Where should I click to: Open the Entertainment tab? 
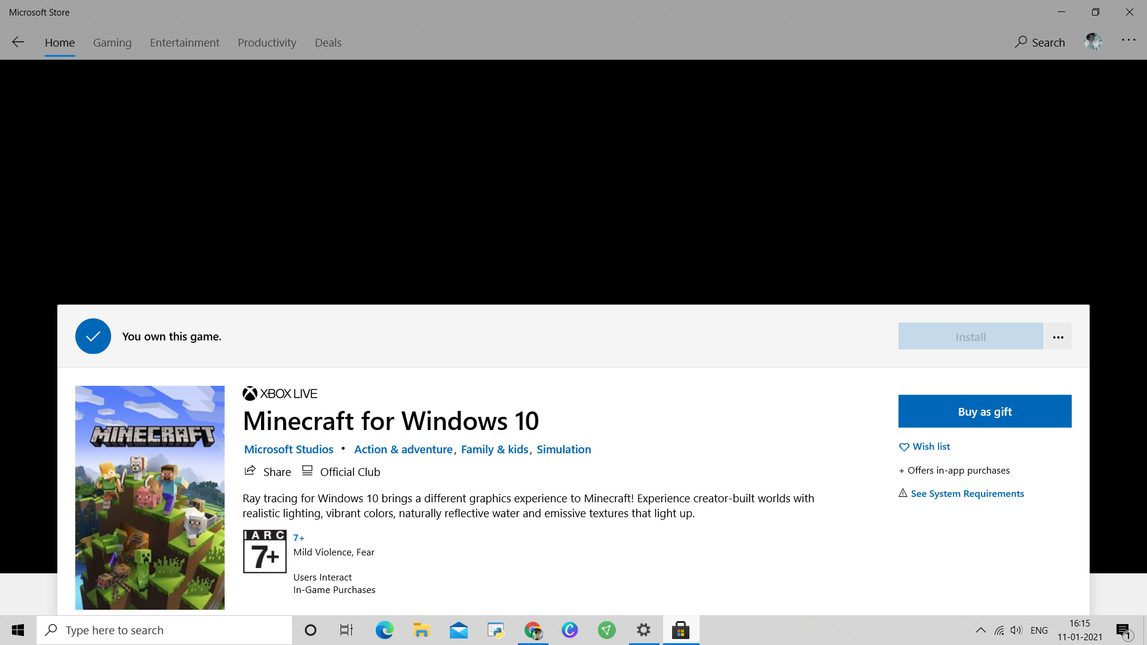pos(185,42)
